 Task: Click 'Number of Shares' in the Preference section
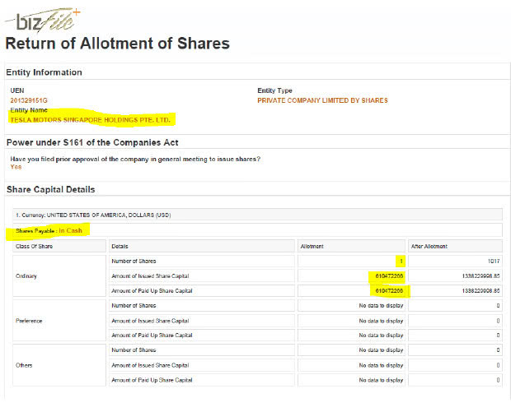click(x=134, y=306)
